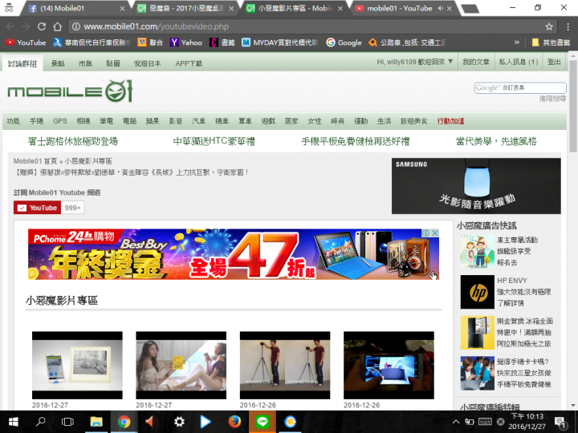Play the tripod video dated 2016-12-26
578x433 pixels.
pos(285,366)
